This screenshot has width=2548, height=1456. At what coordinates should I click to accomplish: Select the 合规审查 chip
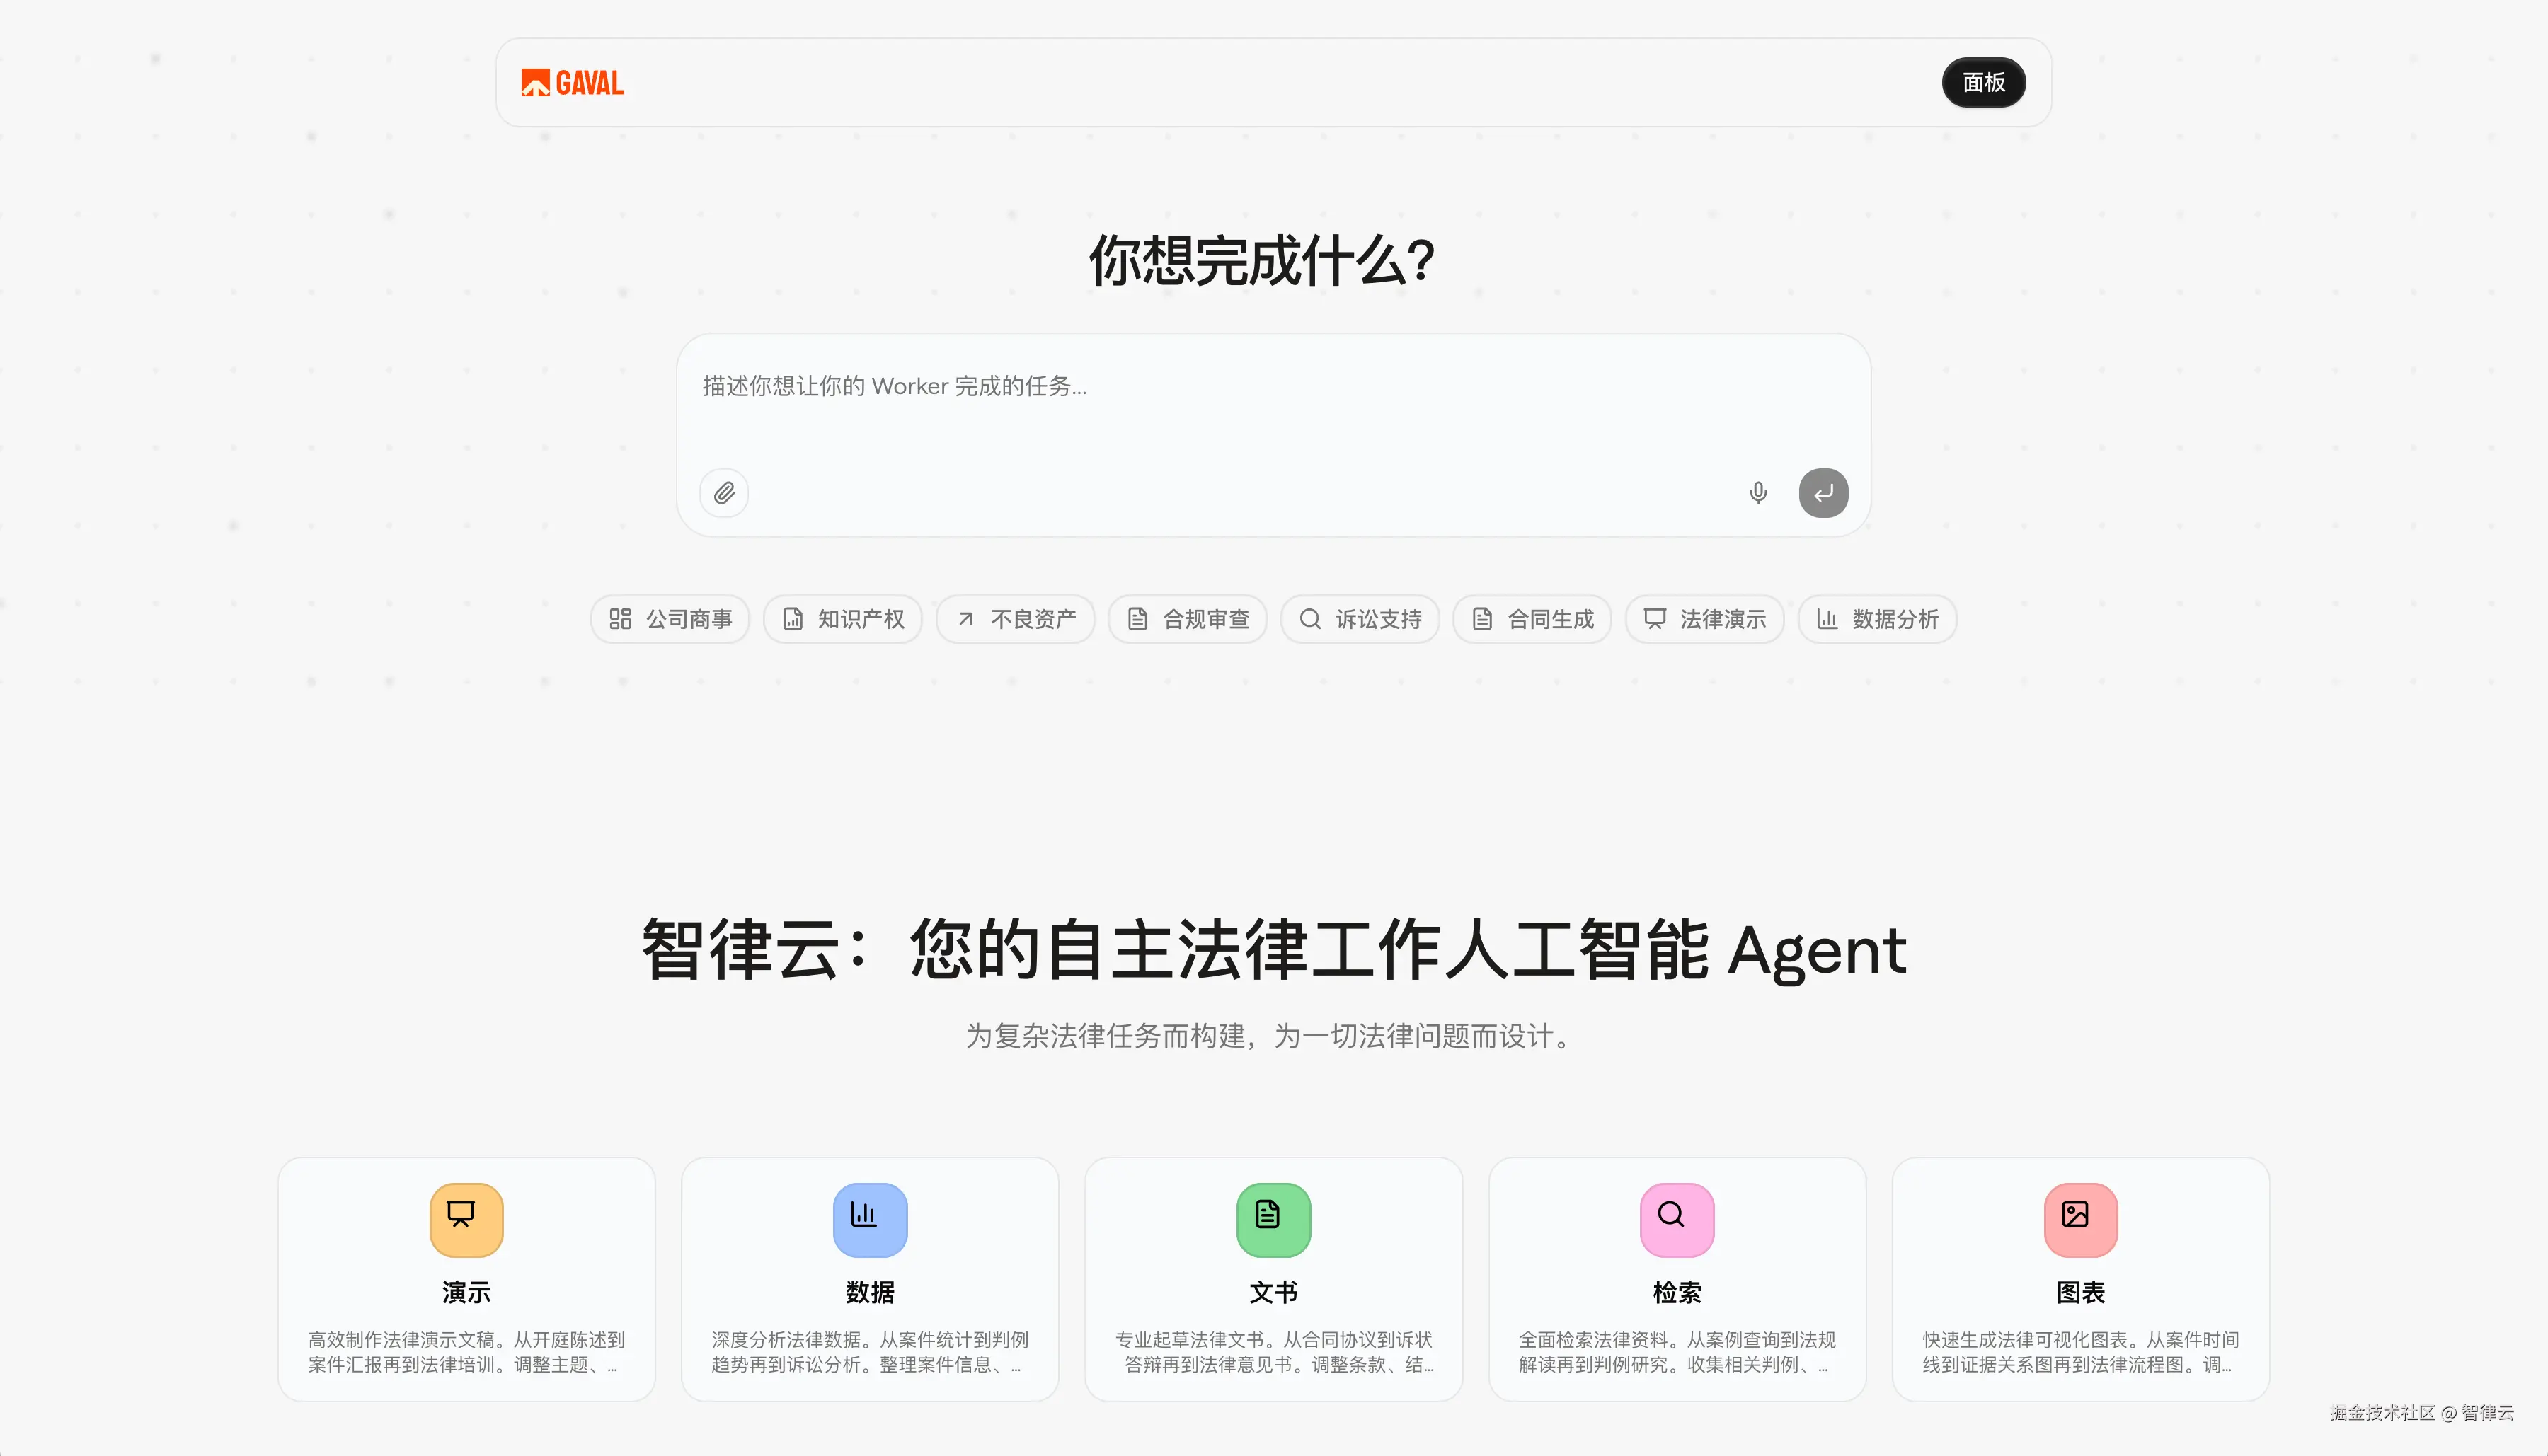[x=1188, y=619]
